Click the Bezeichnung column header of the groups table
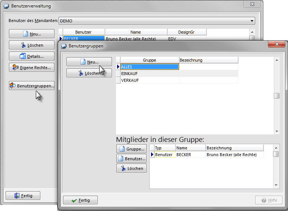The image size is (288, 211). tap(208, 60)
